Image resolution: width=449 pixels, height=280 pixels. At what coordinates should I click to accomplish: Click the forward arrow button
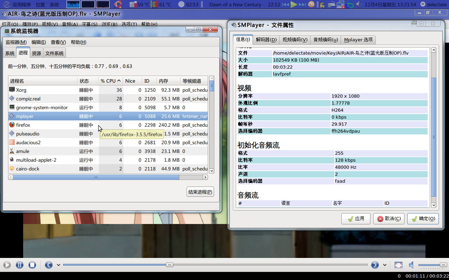click(375, 265)
